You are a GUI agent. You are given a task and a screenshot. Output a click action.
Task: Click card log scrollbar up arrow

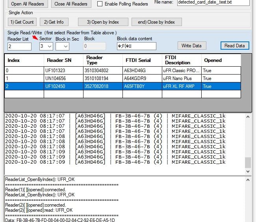(248, 117)
